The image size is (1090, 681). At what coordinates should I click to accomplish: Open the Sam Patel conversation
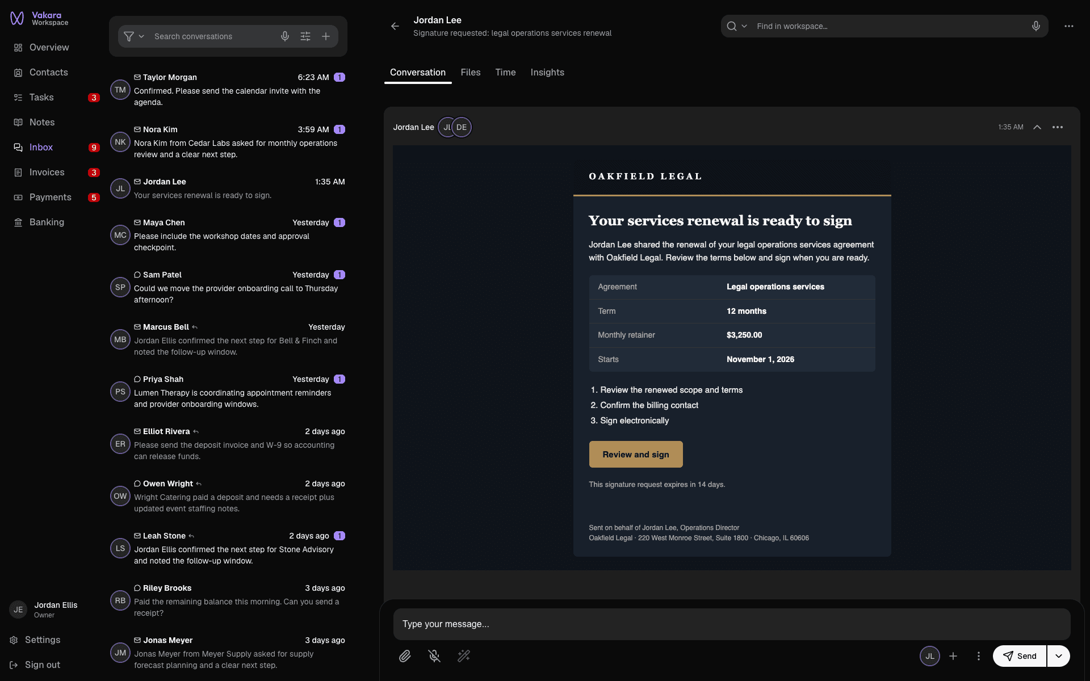(228, 287)
